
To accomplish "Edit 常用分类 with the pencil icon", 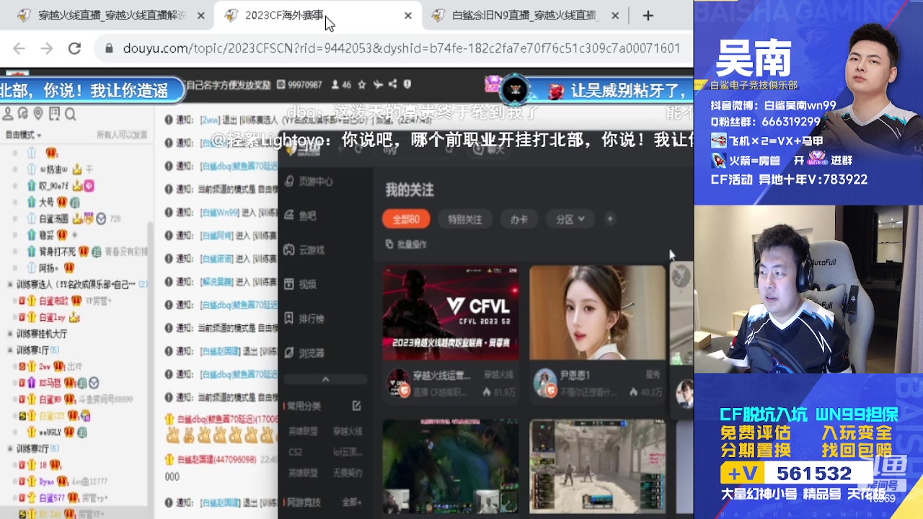I will pyautogui.click(x=356, y=406).
